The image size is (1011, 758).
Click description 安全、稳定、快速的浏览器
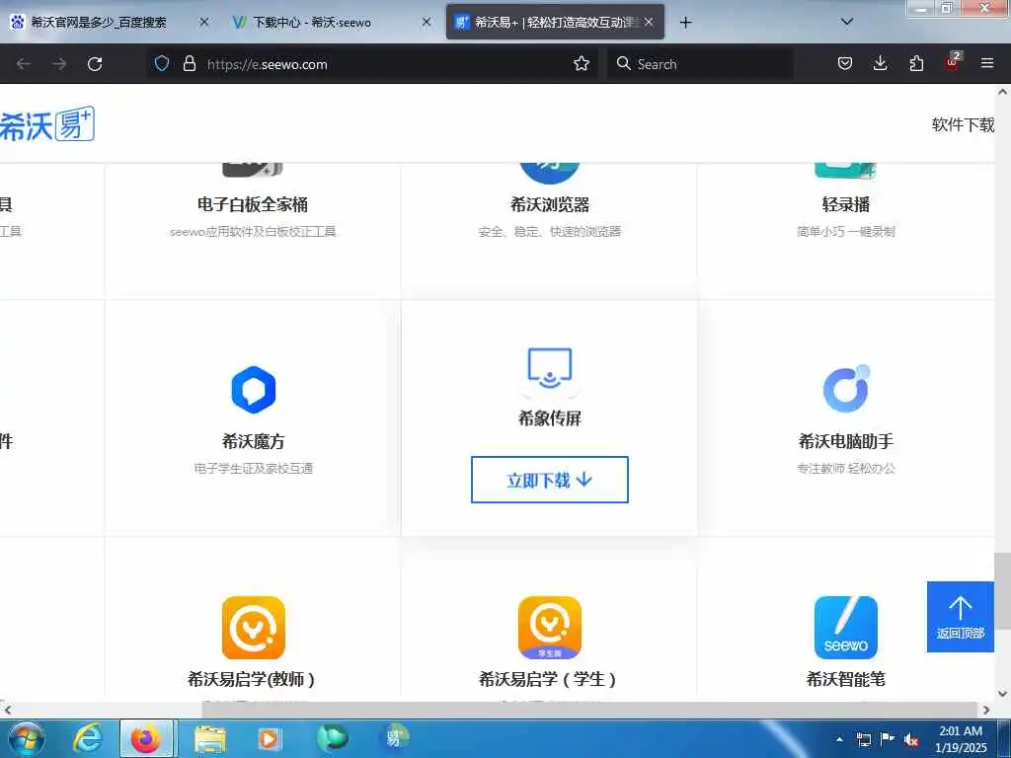pos(549,231)
